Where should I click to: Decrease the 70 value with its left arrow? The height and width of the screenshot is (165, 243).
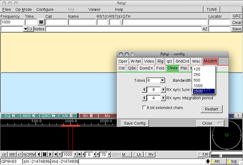(98, 154)
